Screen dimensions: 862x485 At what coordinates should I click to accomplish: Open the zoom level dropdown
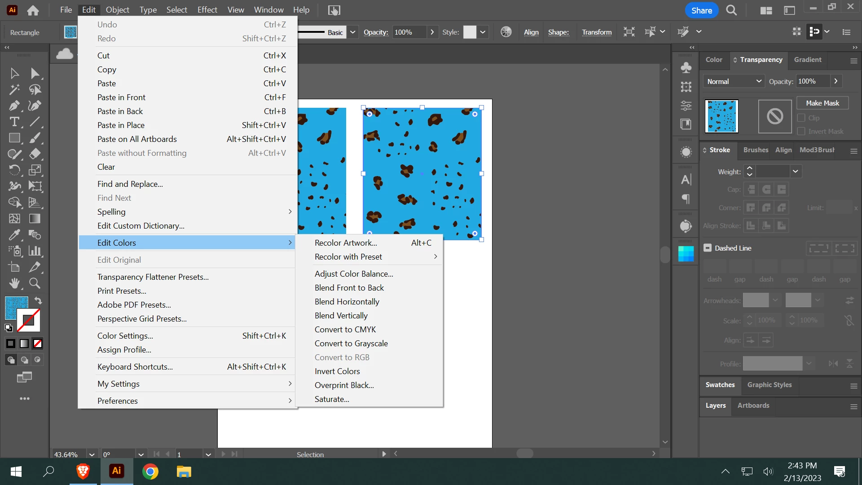point(92,454)
